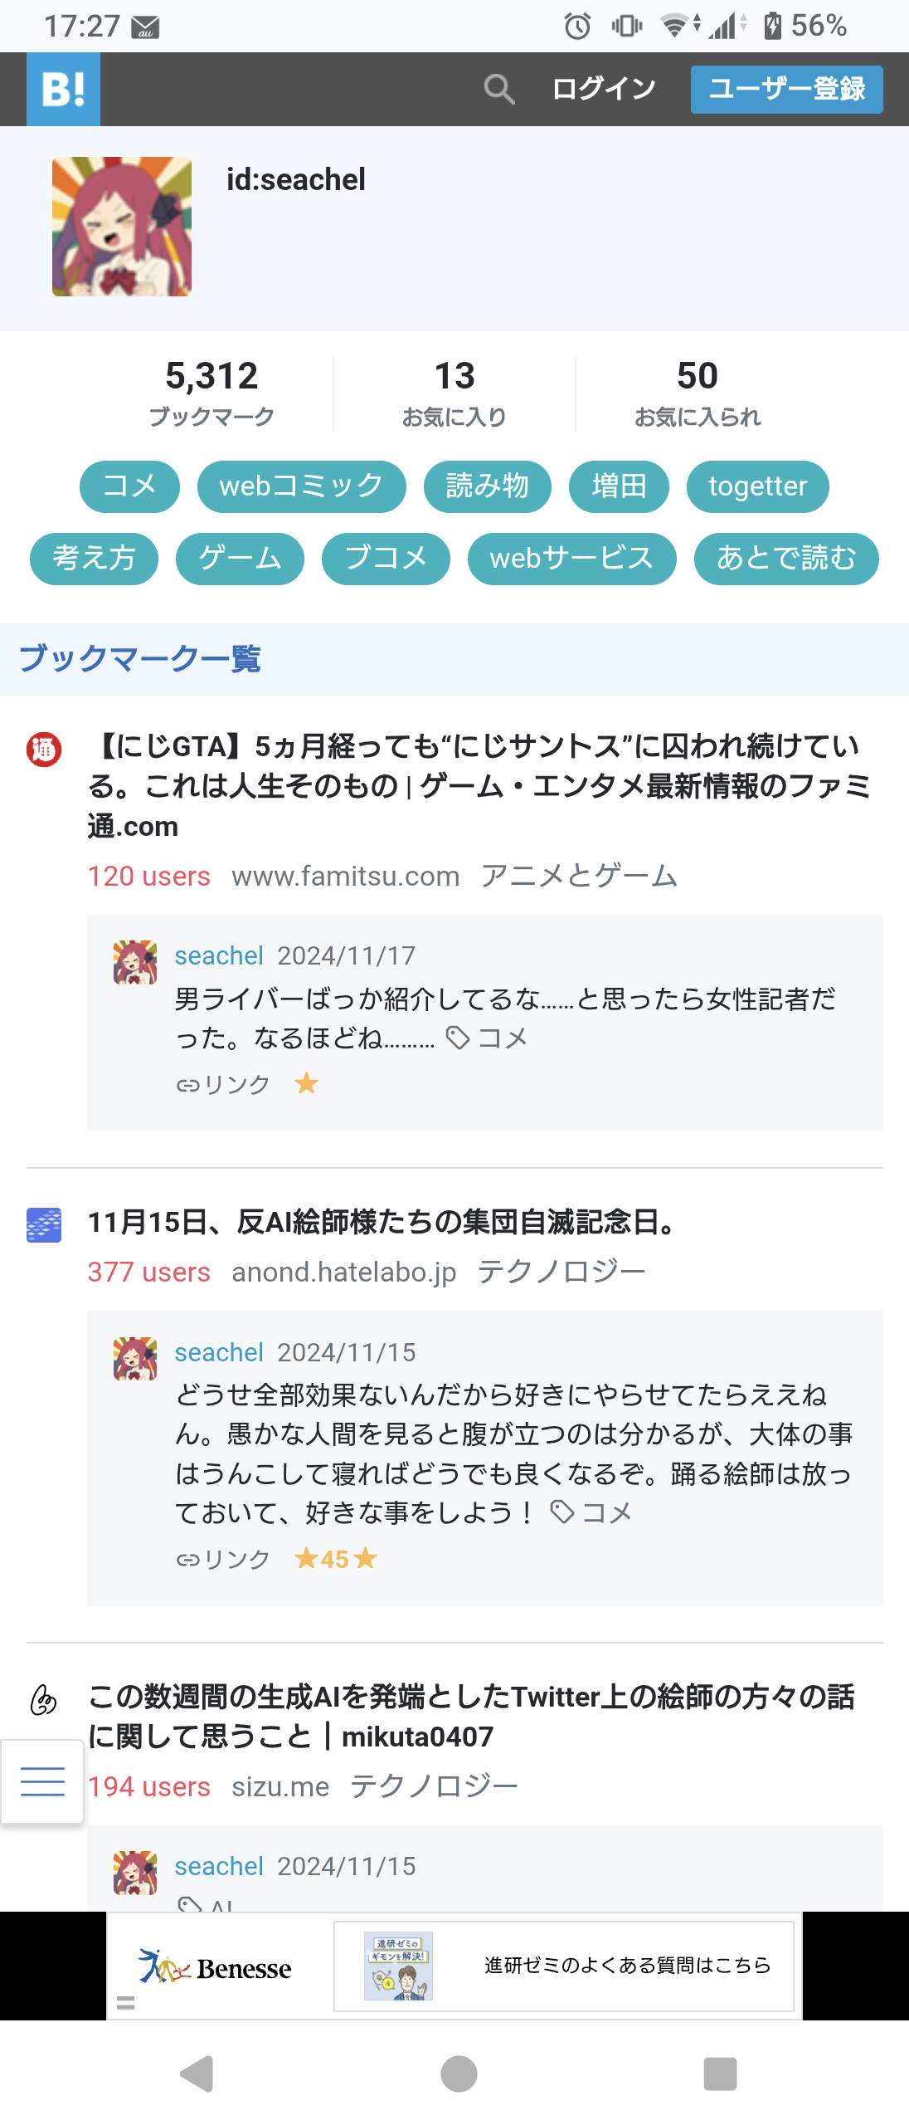Open search with the magnifier icon
This screenshot has width=909, height=2125.
point(498,89)
